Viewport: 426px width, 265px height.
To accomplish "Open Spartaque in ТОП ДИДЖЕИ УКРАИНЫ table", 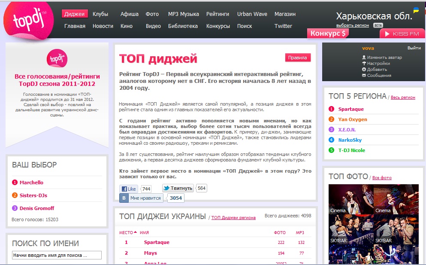I will point(157,242).
